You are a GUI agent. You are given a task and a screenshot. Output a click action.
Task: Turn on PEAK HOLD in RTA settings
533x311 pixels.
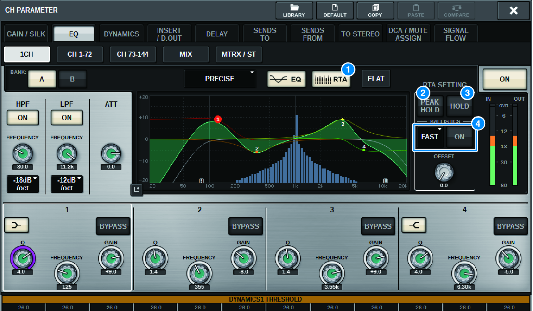430,106
